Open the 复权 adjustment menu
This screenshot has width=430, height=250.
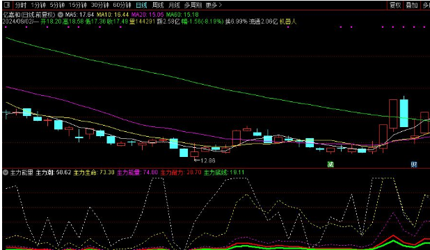pyautogui.click(x=395, y=5)
